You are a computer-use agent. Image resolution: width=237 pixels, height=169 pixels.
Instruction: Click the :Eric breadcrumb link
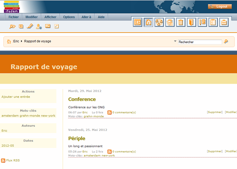[16, 41]
